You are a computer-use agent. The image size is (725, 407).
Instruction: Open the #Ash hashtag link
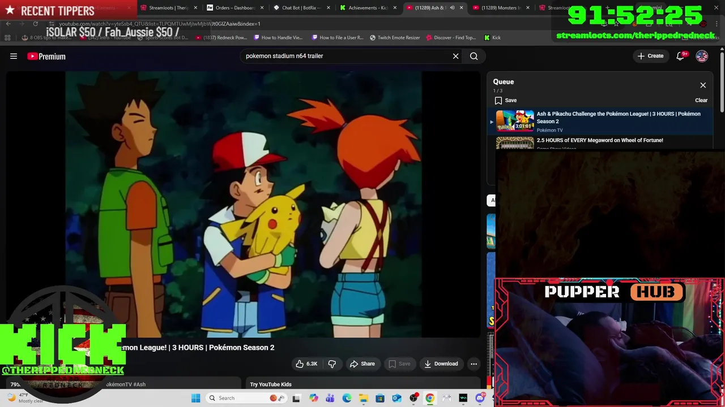click(x=140, y=384)
